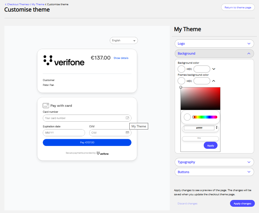Screen dimensions: 259x213
Task: Expand the Logo section
Action: (214, 44)
